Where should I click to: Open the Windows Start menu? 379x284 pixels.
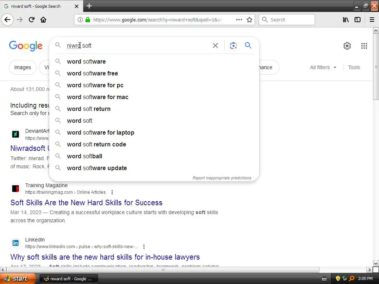[18, 279]
